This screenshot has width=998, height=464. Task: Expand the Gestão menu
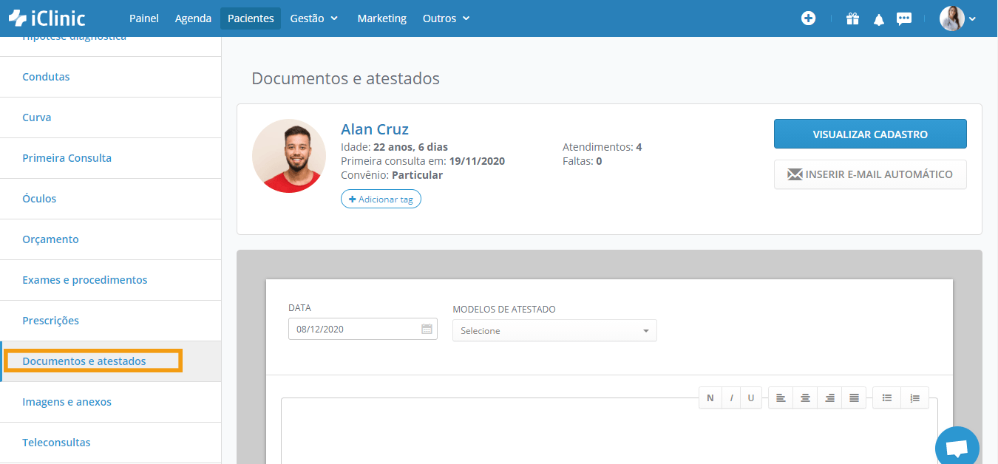(314, 18)
